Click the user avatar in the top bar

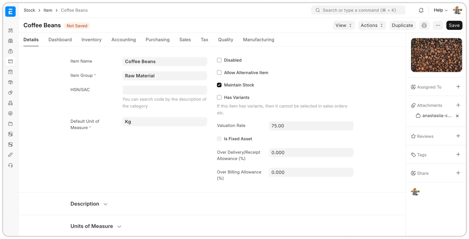click(x=457, y=10)
